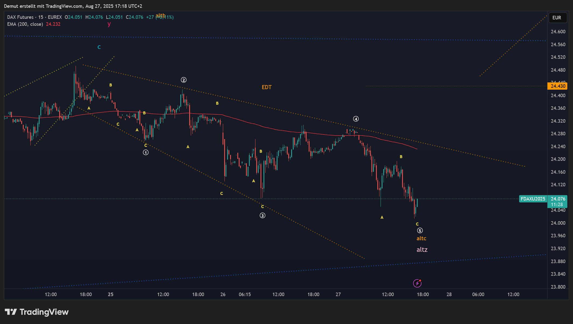Click the orange 24.430 price label
Image resolution: width=573 pixels, height=324 pixels.
click(558, 86)
